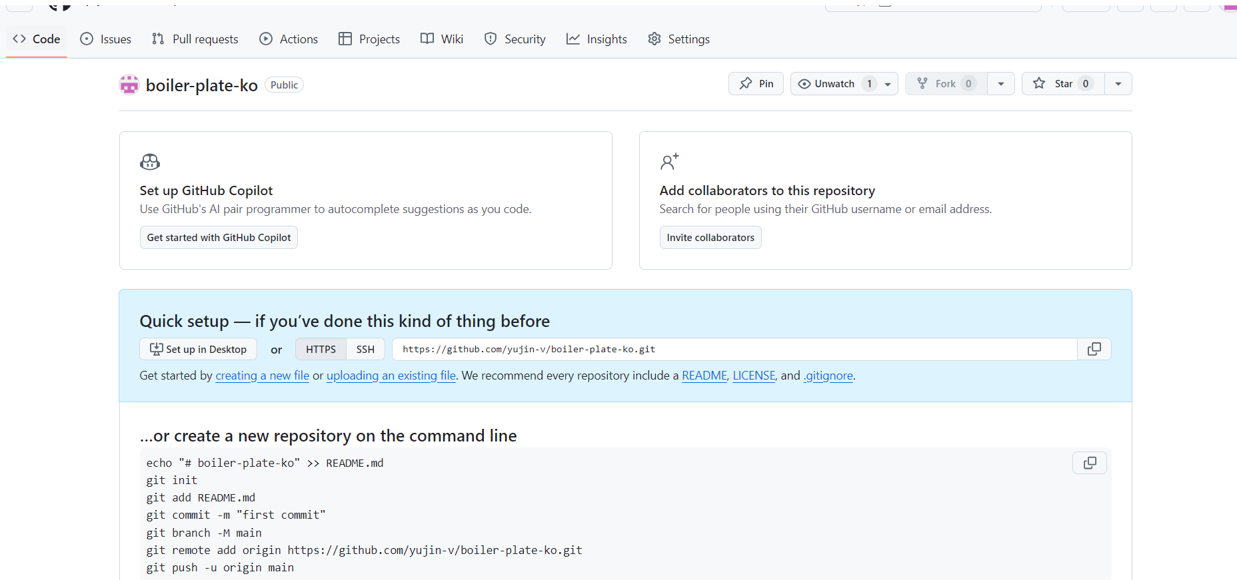Open the Code tab
Image resolution: width=1237 pixels, height=580 pixels.
tap(37, 39)
